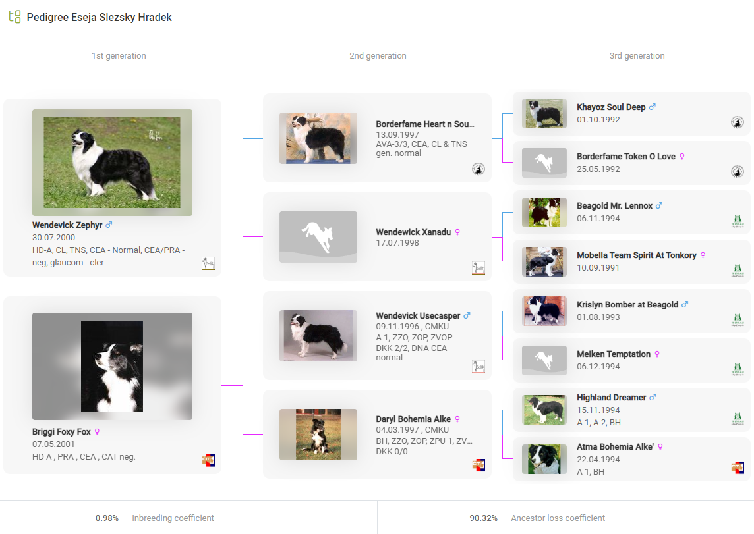Screen dimensions: 754x534
Task: Click the kennel club logo on Wendevick Zephyr card
Action: click(208, 263)
